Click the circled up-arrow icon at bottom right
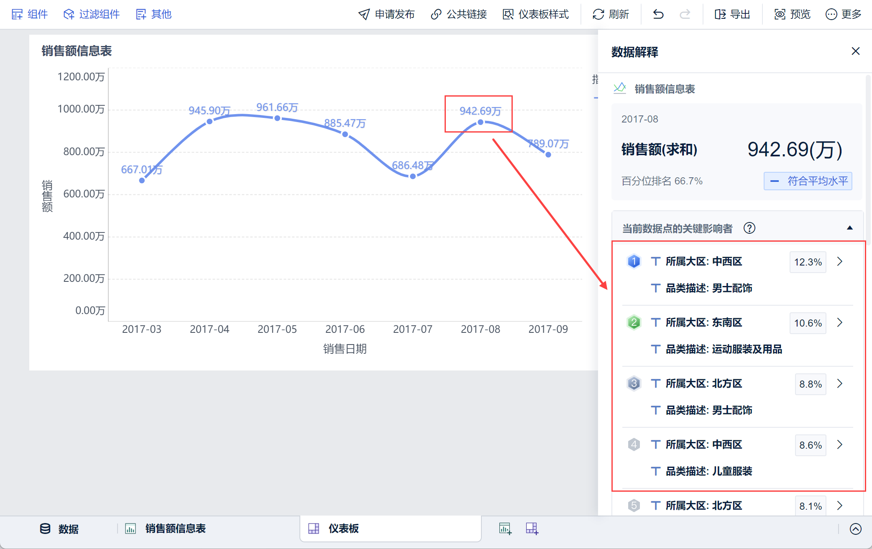The image size is (872, 549). [x=855, y=529]
